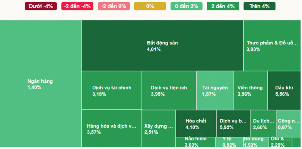Click the Du lịch 2,60% tile
This screenshot has height=149, width=302.
point(263,124)
